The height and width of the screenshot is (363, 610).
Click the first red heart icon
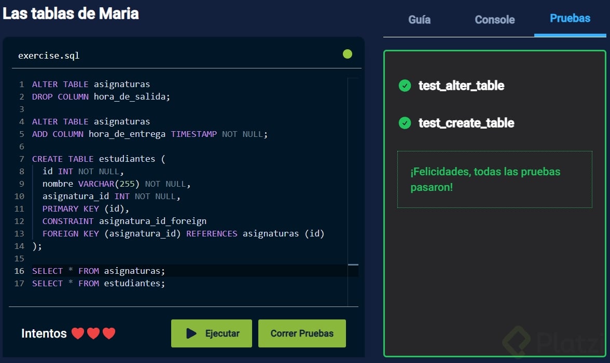pos(78,333)
